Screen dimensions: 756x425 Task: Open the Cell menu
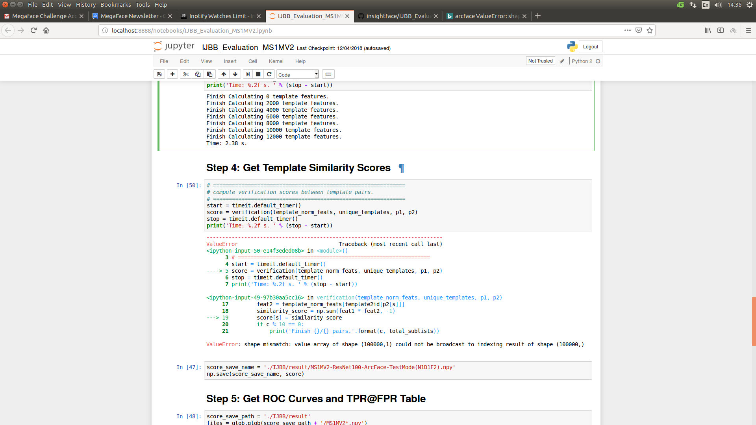[252, 61]
